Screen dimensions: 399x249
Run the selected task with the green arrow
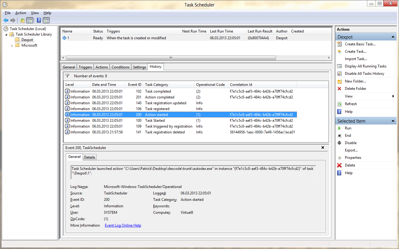(339, 128)
